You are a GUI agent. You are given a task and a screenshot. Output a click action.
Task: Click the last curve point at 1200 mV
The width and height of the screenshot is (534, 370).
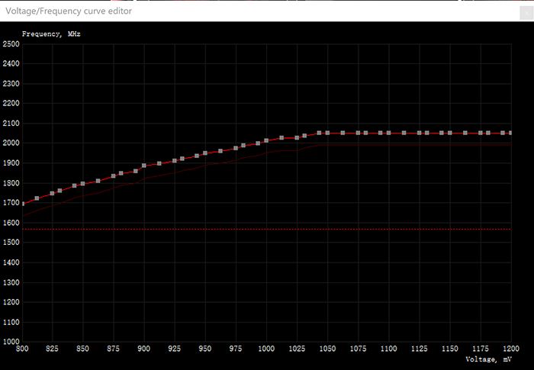coord(510,133)
